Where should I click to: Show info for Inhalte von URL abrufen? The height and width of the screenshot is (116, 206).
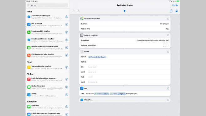pyautogui.click(x=67, y=32)
